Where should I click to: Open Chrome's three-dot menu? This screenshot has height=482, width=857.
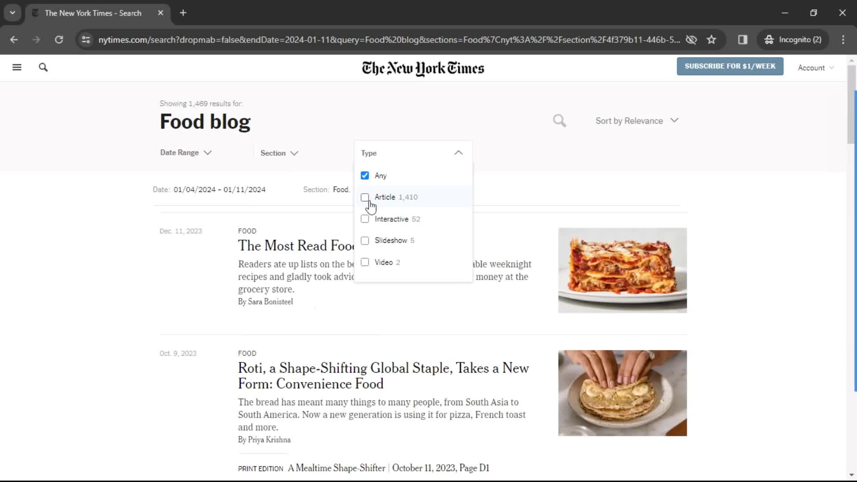[x=843, y=40]
